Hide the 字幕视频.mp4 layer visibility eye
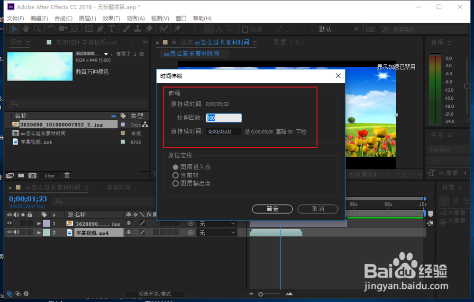This screenshot has width=474, height=302. pos(9,232)
